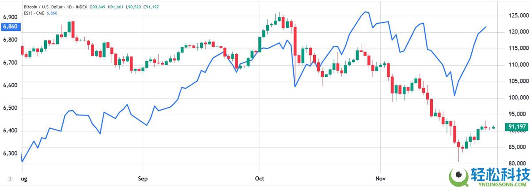Click the Oct label on the time axis
Image resolution: width=530 pixels, height=187 pixels.
pos(260,179)
